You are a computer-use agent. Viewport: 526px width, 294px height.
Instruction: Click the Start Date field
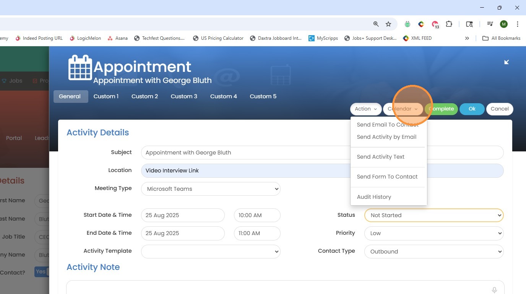coord(183,215)
